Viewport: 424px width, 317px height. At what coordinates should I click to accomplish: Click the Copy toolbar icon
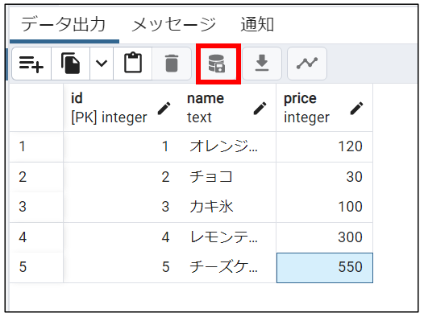pos(70,64)
